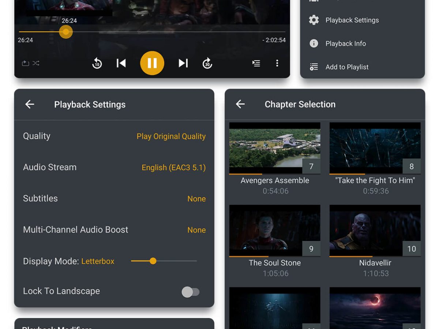Select The Soul Stone chapter thumbnail
This screenshot has width=439, height=329.
click(x=274, y=230)
